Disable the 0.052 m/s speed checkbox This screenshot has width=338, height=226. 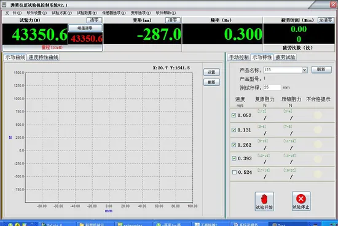pos(234,115)
